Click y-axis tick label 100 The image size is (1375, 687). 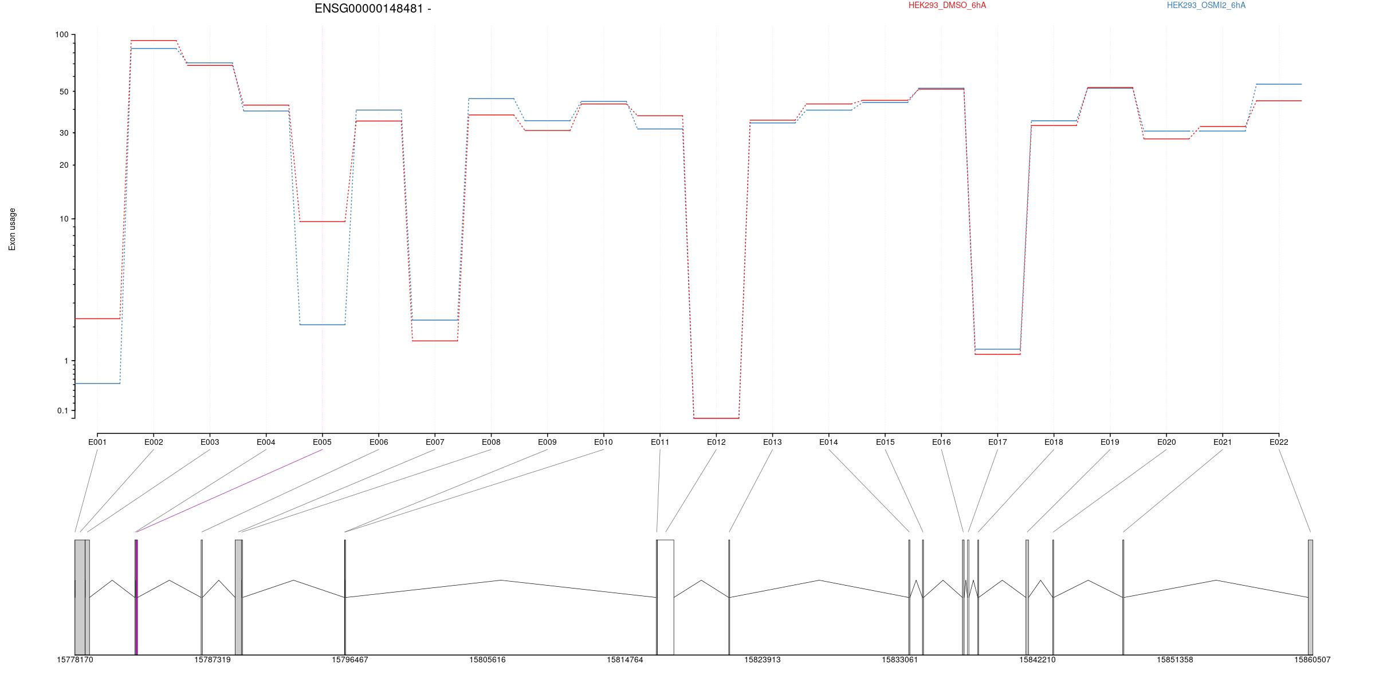61,35
